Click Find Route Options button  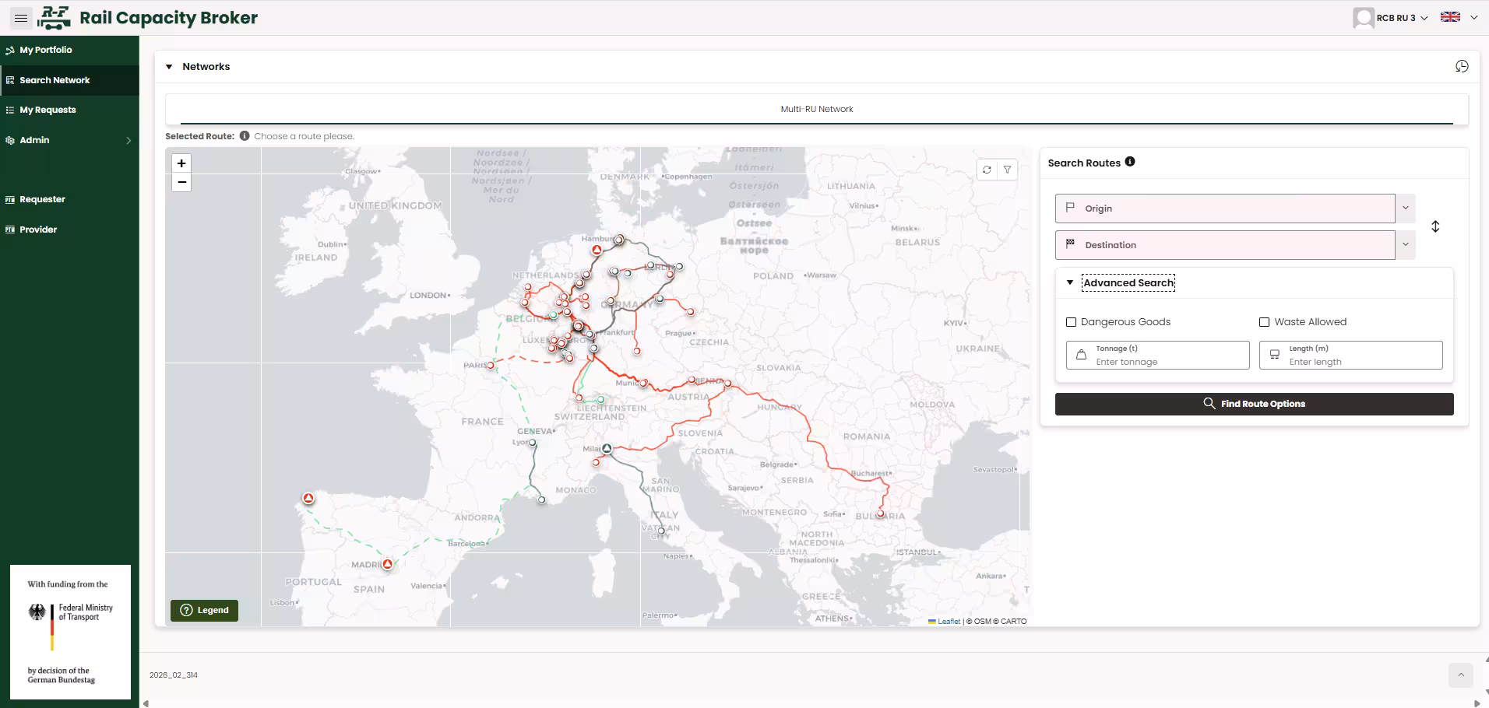pos(1254,404)
